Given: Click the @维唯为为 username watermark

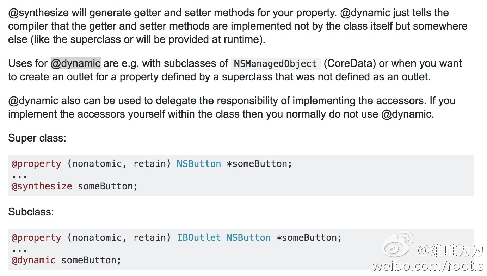Looking at the screenshot, I should tap(450, 250).
